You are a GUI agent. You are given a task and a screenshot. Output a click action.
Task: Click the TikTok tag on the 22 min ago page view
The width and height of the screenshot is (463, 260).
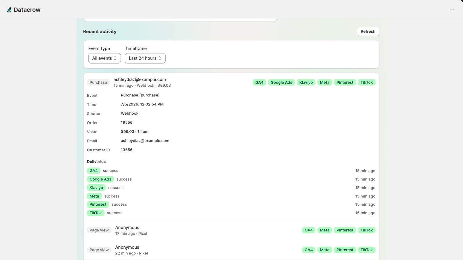366,250
